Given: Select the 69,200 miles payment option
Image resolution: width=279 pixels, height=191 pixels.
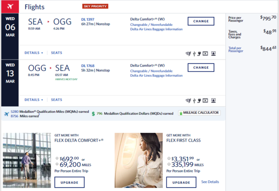Looking at the screenshot, I should (57, 164).
